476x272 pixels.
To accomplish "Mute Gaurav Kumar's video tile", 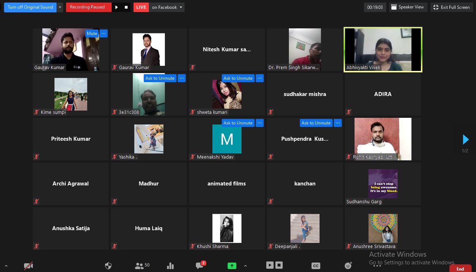I will click(92, 33).
